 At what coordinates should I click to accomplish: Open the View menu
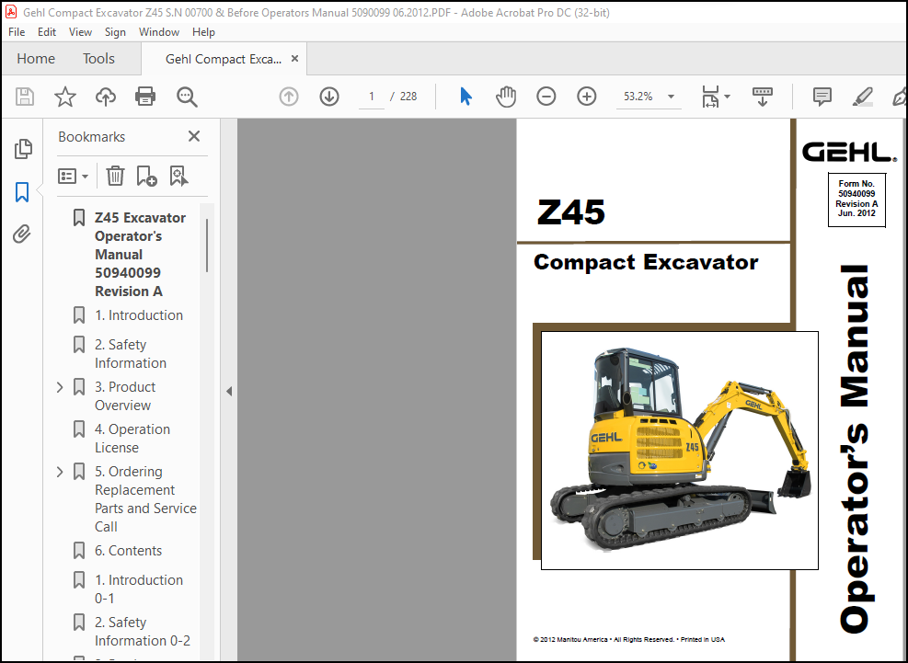coord(80,32)
